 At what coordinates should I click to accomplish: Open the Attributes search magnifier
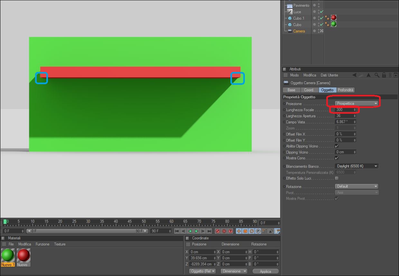pos(377,75)
